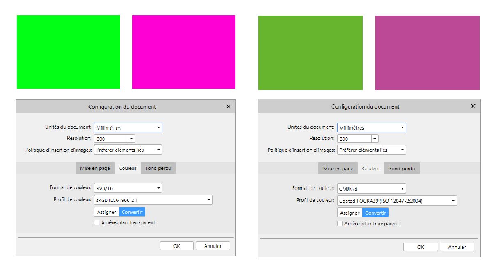Open sRGB IEC61966-2.1 profile dropdown
This screenshot has height=273, width=499.
click(153, 200)
